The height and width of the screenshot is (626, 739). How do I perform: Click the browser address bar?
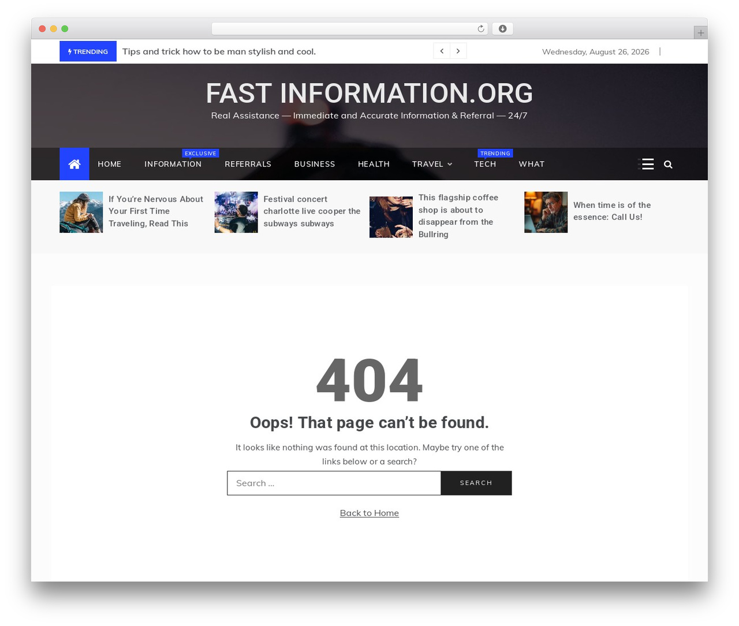(350, 29)
